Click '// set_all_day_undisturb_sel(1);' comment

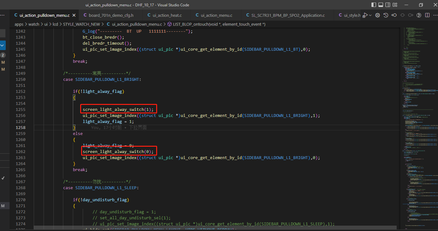pyautogui.click(x=131, y=218)
